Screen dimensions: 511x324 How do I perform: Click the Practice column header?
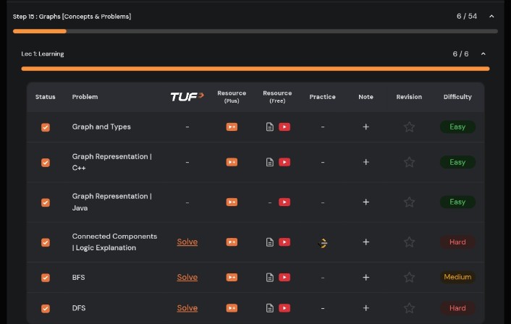tap(322, 97)
